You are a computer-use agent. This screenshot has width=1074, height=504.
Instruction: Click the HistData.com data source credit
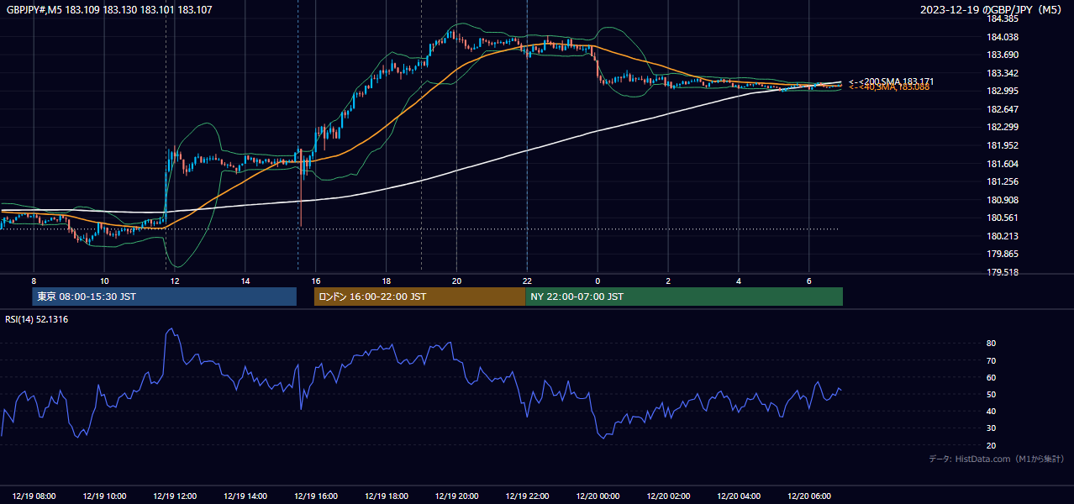click(x=997, y=459)
